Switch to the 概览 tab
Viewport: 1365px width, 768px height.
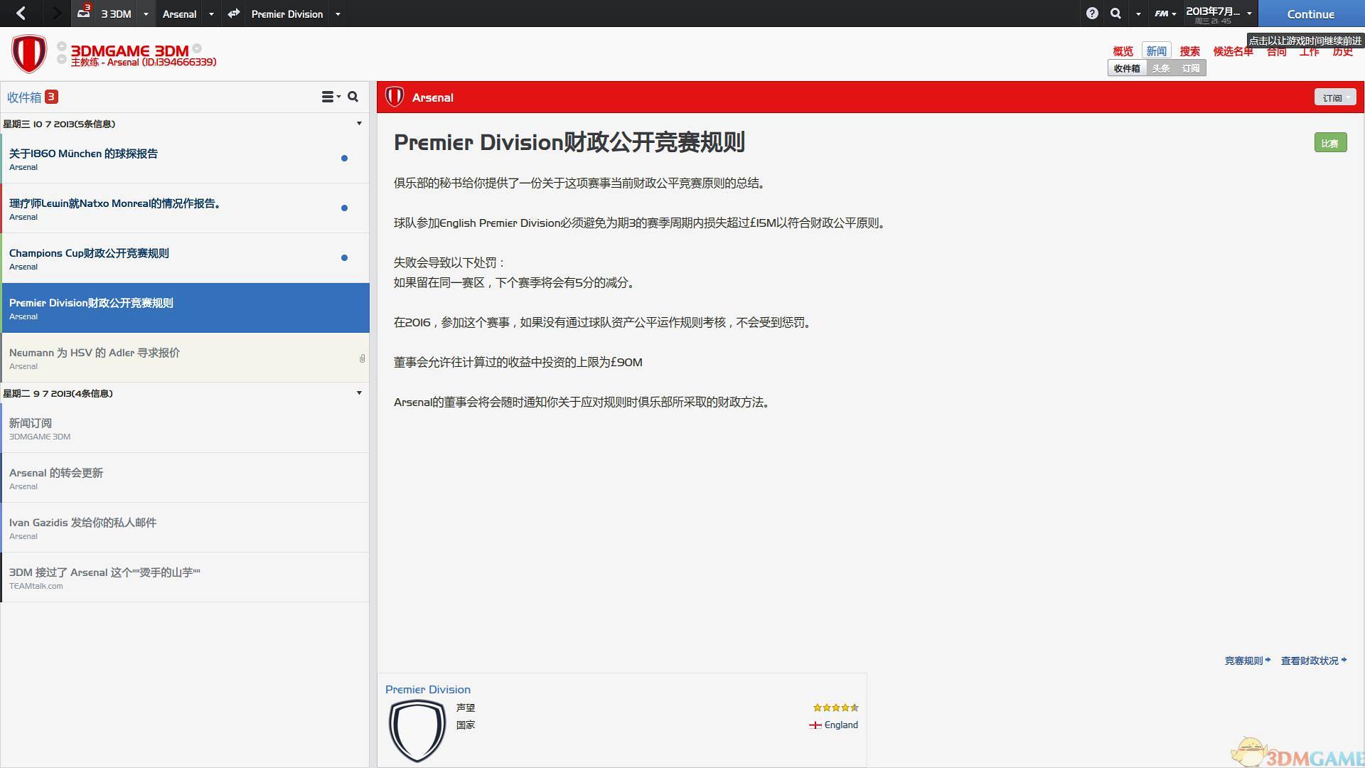[x=1123, y=50]
